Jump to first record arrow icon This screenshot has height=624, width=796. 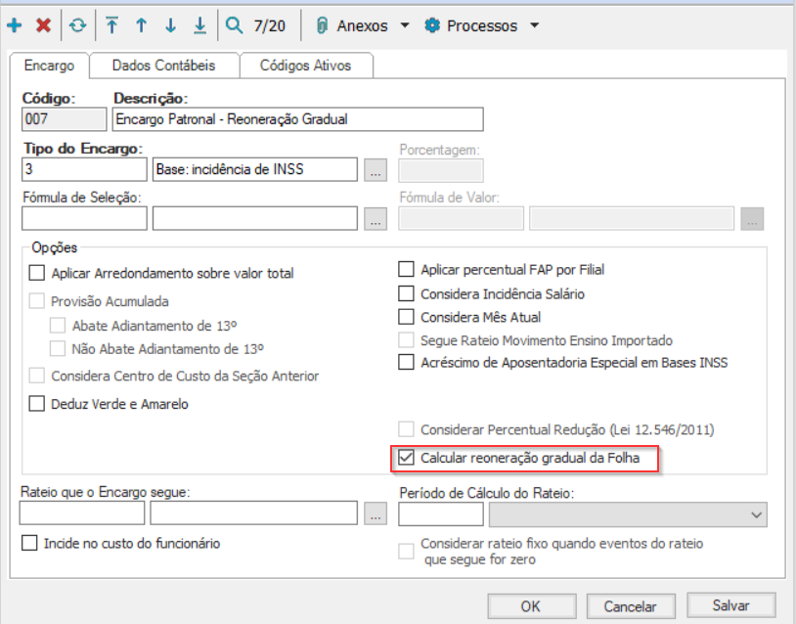pyautogui.click(x=112, y=25)
